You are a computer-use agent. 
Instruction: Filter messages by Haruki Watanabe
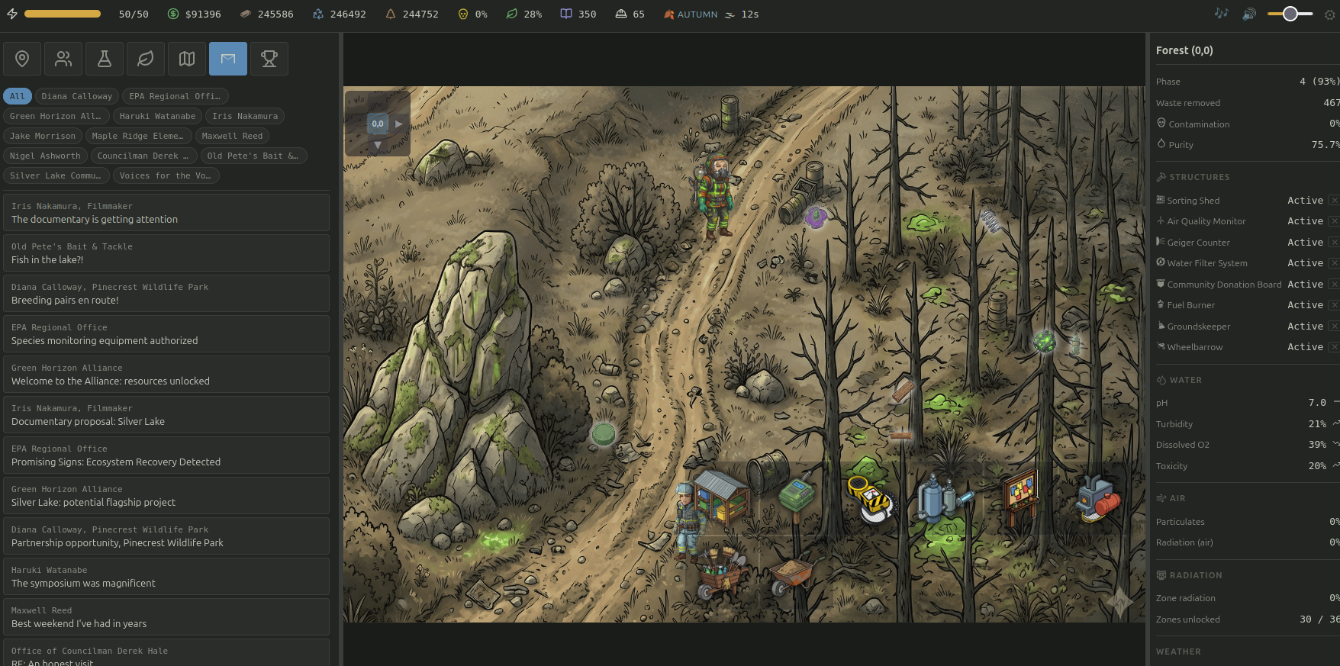[157, 116]
